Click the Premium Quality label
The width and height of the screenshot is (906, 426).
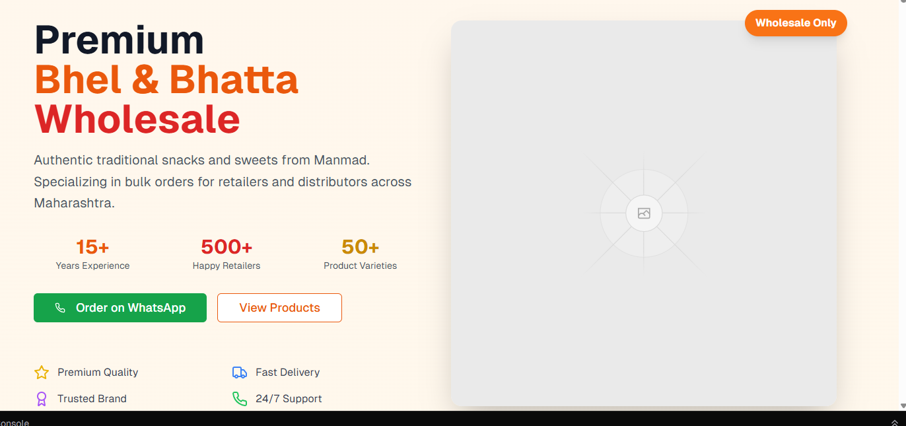click(x=98, y=373)
